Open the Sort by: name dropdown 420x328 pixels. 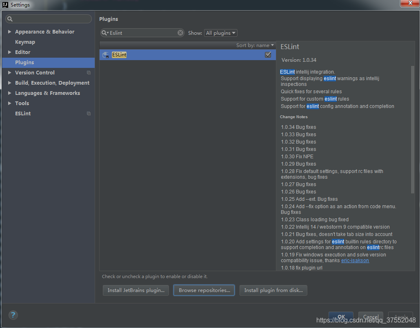[255, 45]
